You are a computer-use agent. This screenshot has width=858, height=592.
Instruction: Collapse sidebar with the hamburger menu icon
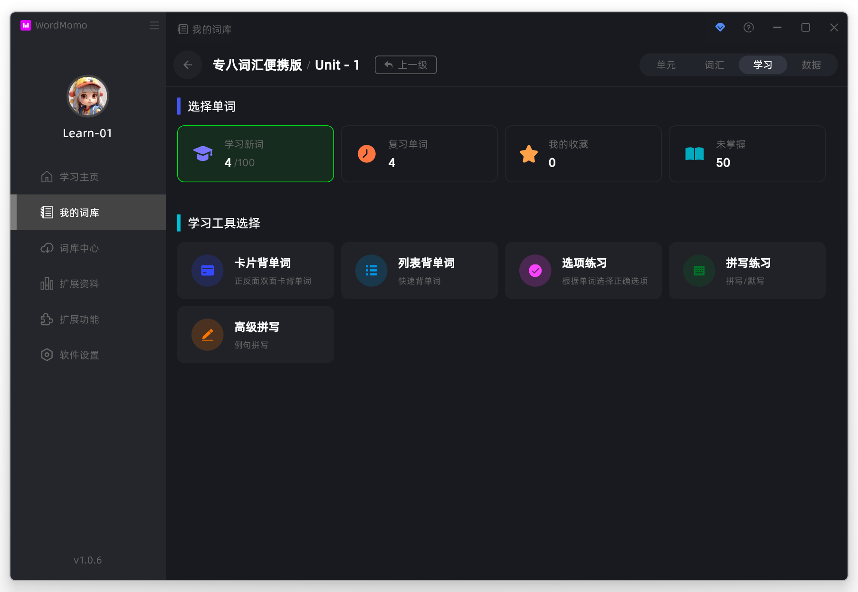click(154, 25)
